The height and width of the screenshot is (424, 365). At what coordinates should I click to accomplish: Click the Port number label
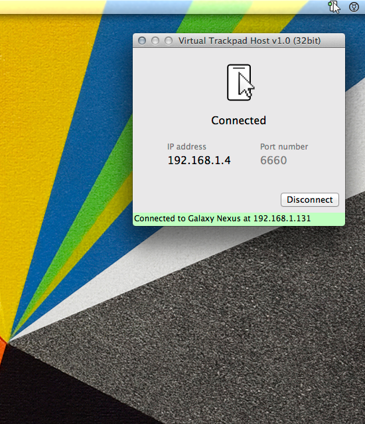pyautogui.click(x=284, y=147)
